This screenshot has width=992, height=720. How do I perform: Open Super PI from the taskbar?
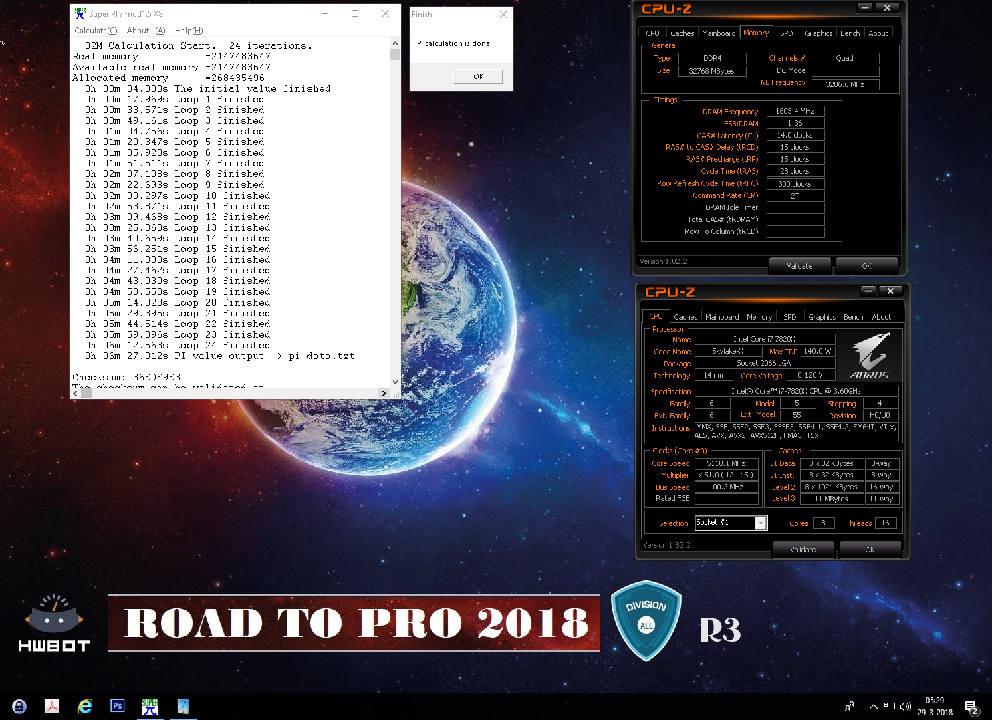(x=150, y=706)
